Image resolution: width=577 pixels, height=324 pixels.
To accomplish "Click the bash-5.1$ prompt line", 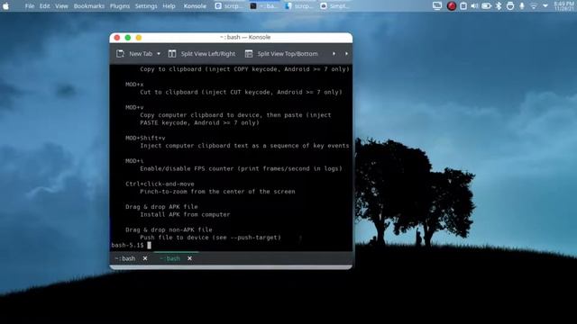I will [x=131, y=245].
